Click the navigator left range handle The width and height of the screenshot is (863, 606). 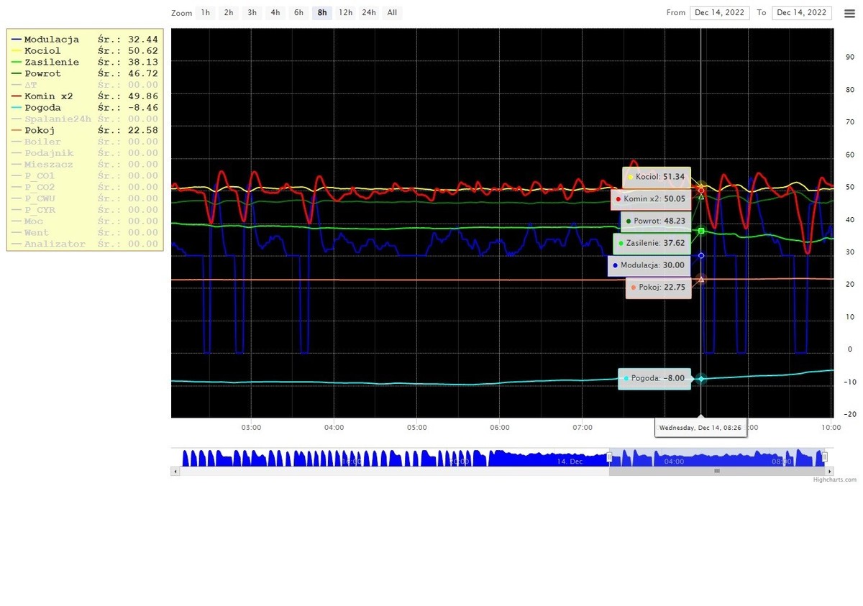tap(609, 457)
